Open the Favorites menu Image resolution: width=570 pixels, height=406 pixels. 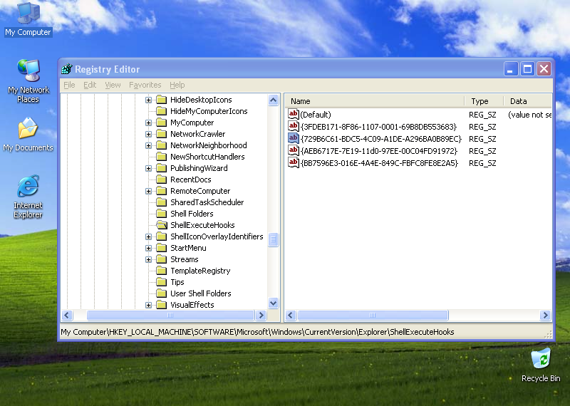pyautogui.click(x=145, y=85)
